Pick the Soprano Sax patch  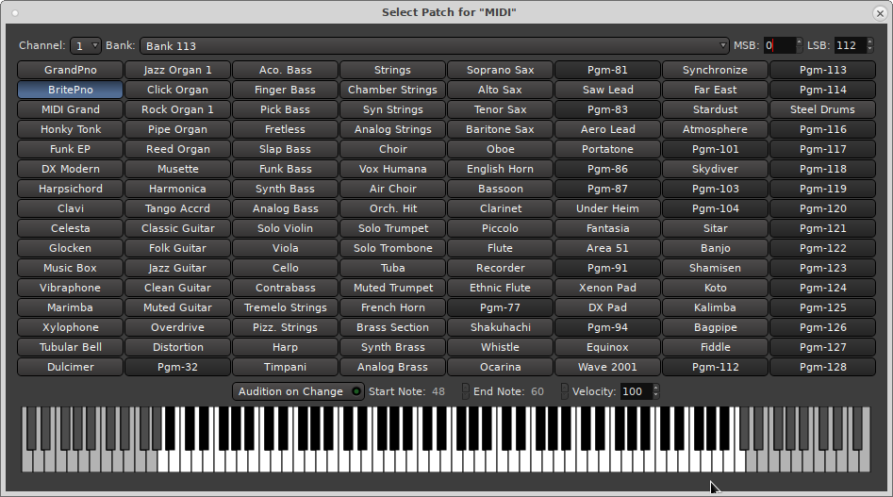pyautogui.click(x=500, y=70)
